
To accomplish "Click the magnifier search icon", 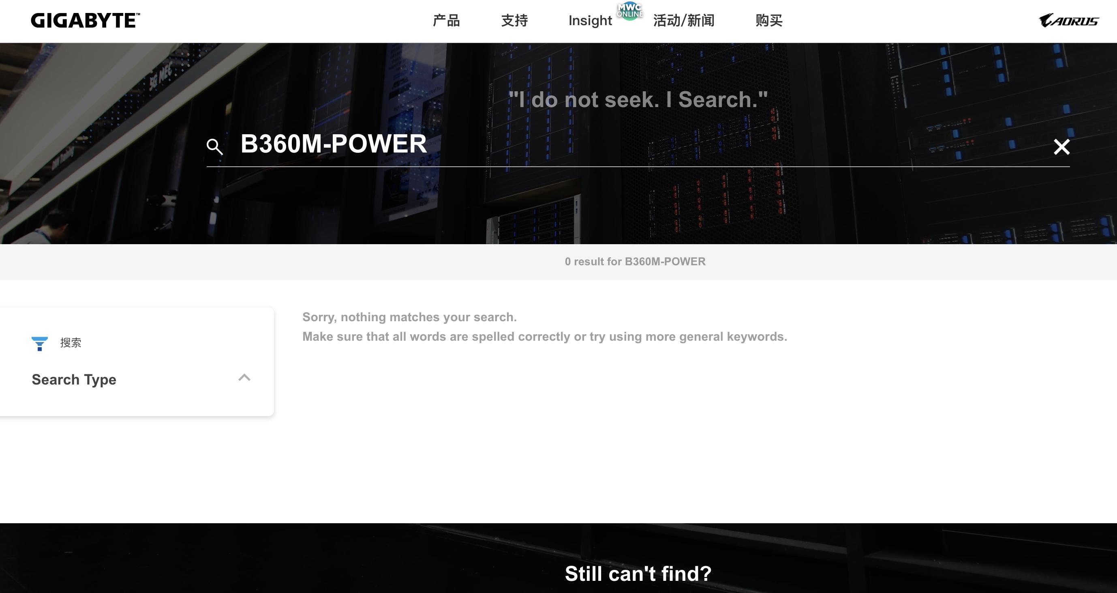I will [x=214, y=146].
